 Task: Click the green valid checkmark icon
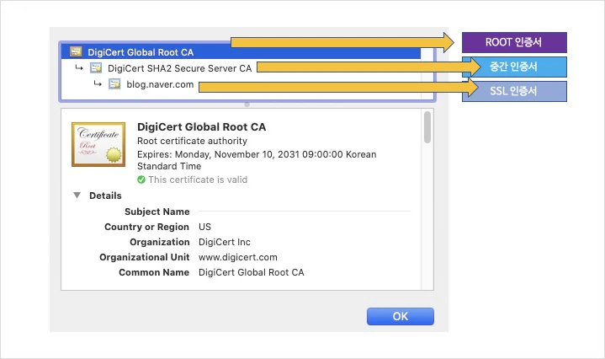[x=141, y=179]
